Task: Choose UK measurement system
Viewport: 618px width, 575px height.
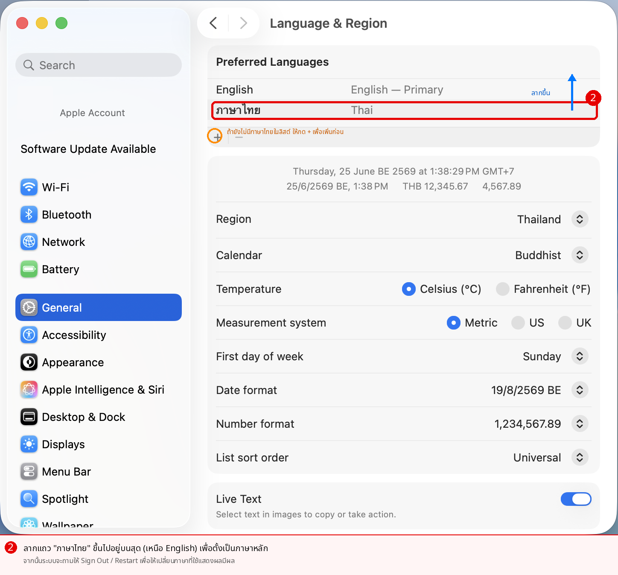Action: (565, 323)
